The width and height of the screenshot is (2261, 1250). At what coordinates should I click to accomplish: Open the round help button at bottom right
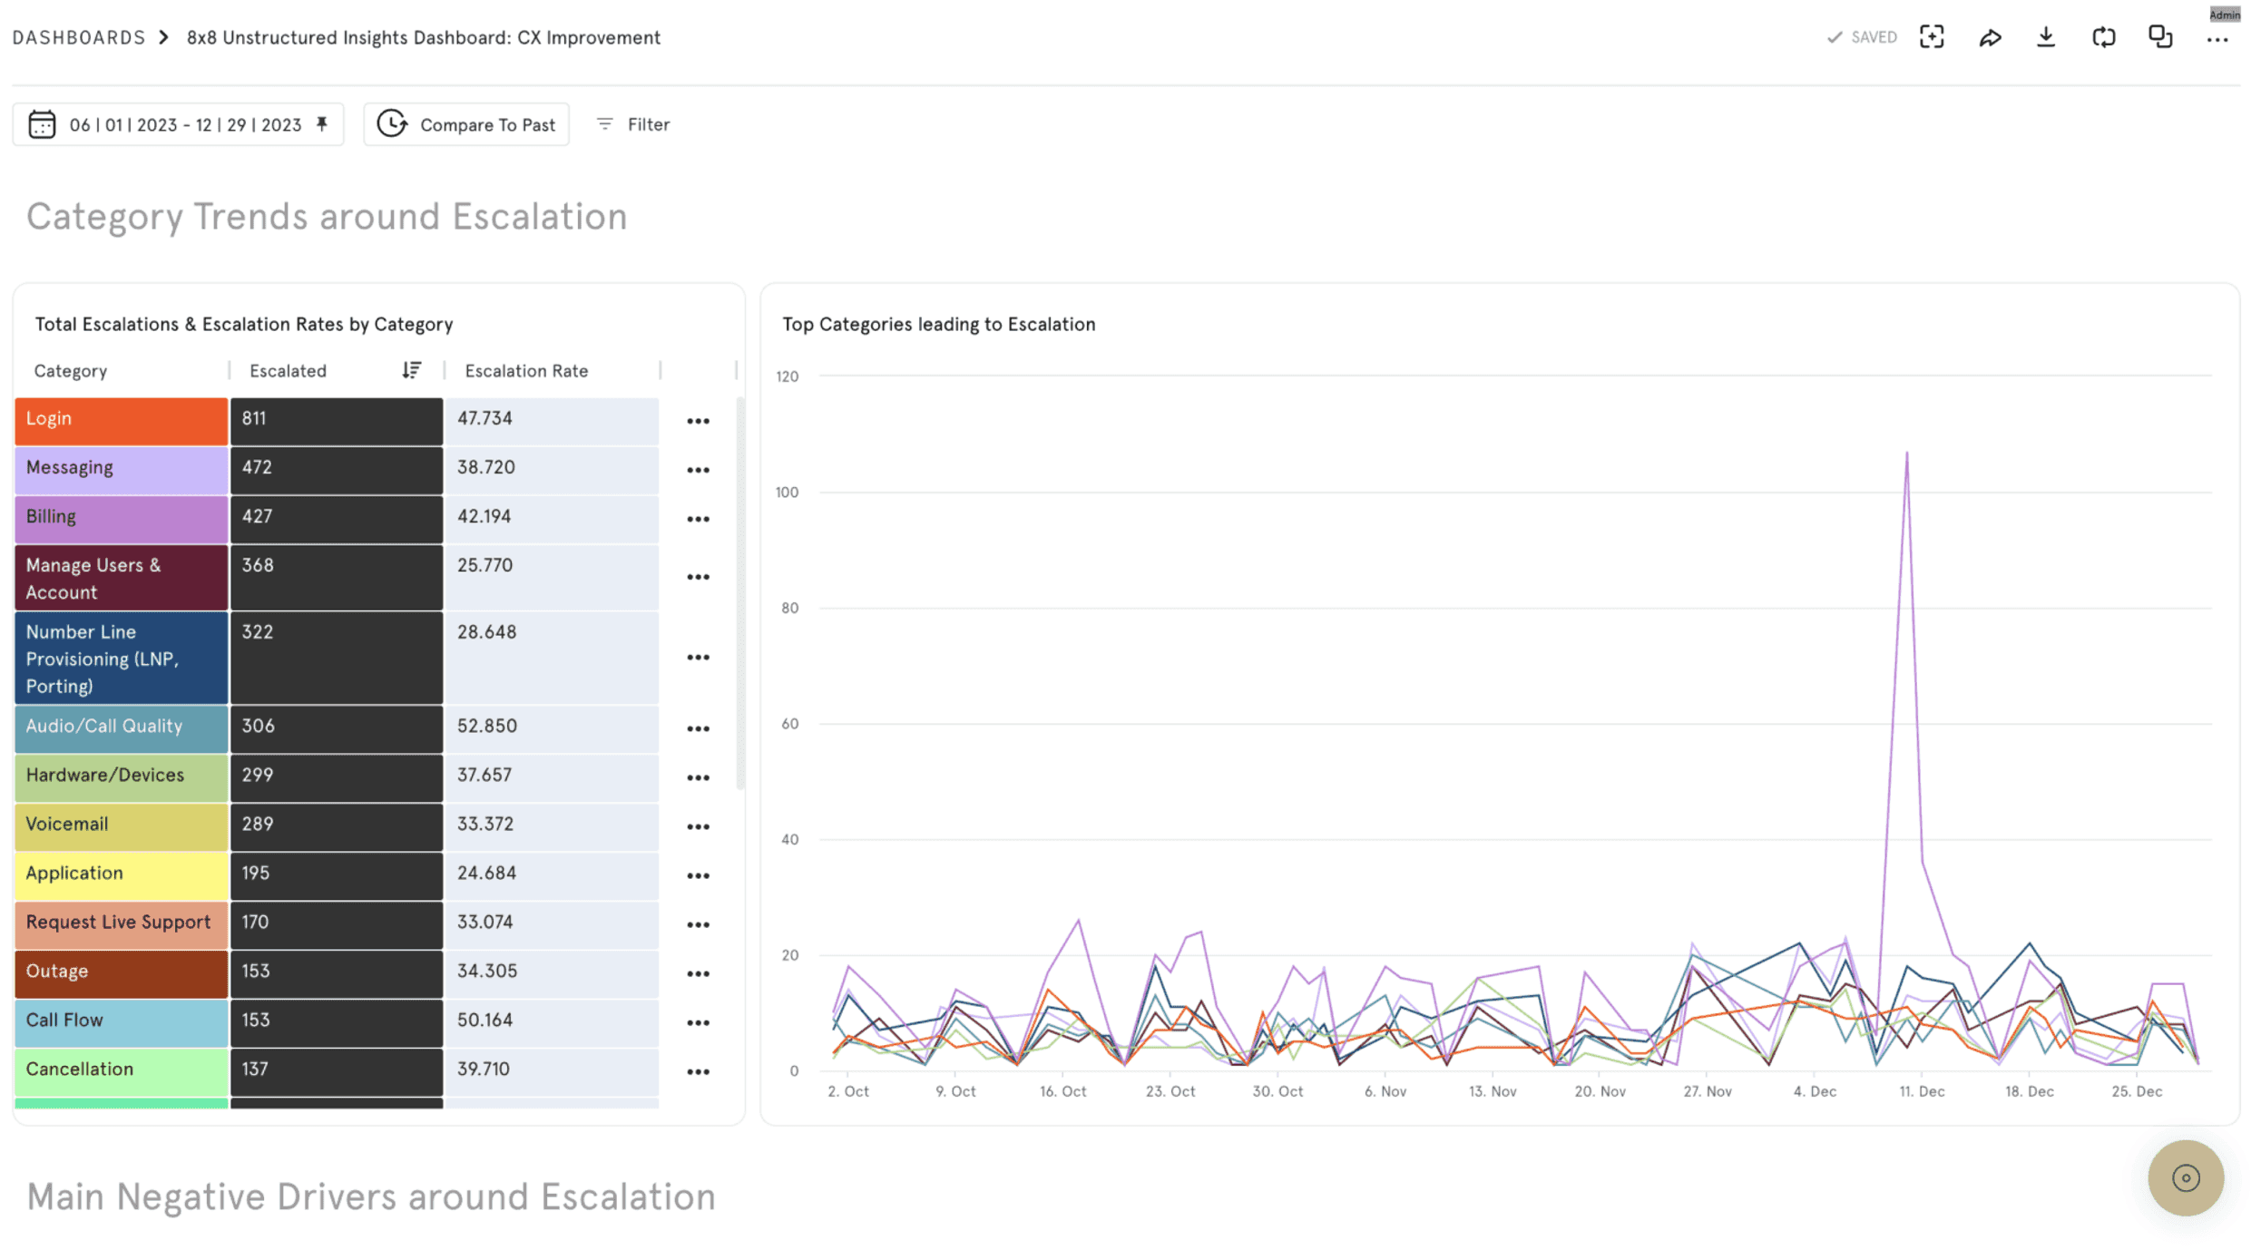[x=2186, y=1177]
